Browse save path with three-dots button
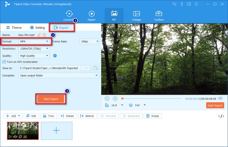Viewport: 228px width, 147px height. pyautogui.click(x=86, y=68)
